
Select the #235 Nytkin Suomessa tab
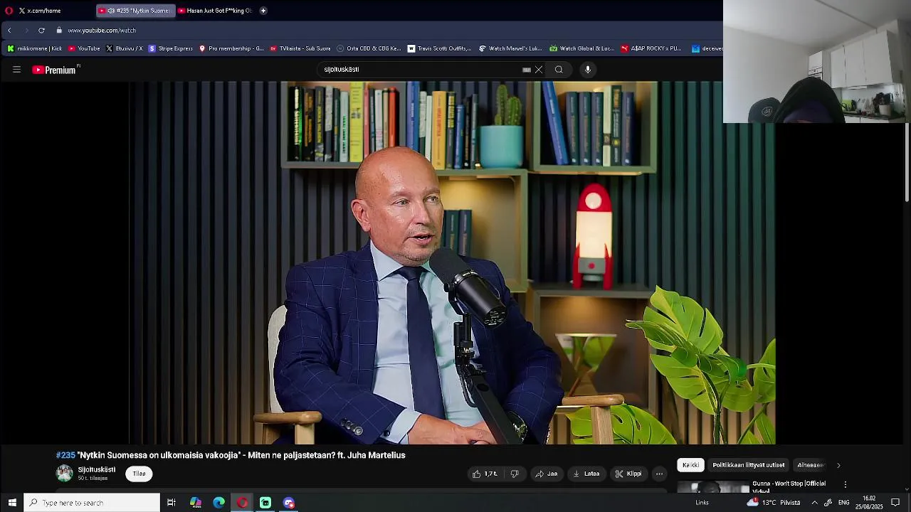coord(135,11)
